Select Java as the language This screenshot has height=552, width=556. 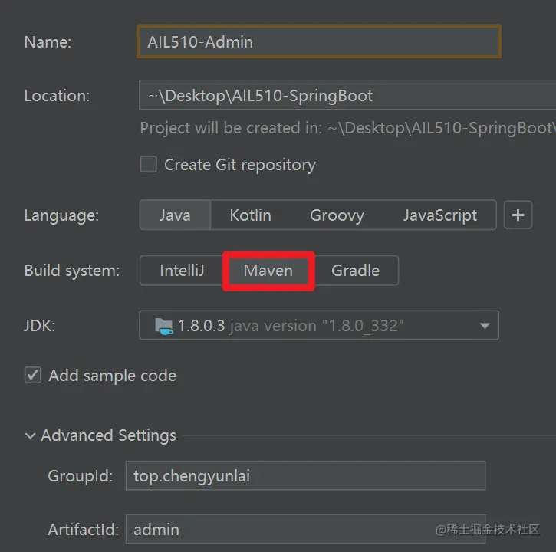[175, 215]
